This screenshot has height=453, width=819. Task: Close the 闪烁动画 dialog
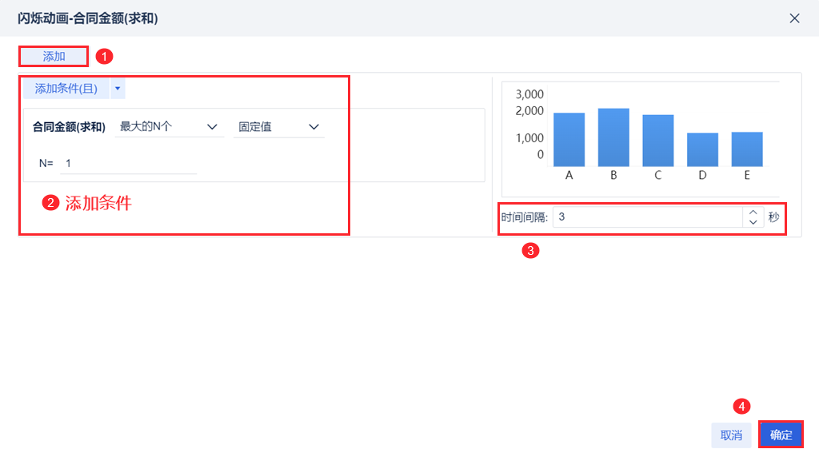(x=794, y=18)
